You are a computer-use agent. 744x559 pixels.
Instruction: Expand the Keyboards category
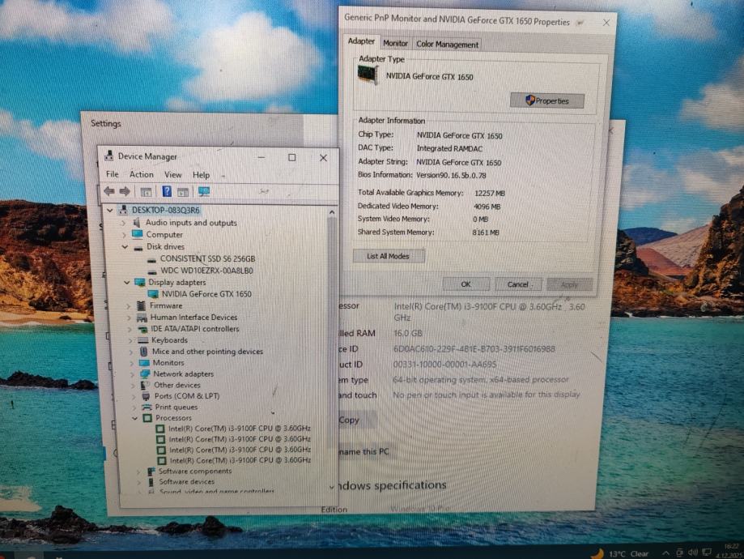130,340
